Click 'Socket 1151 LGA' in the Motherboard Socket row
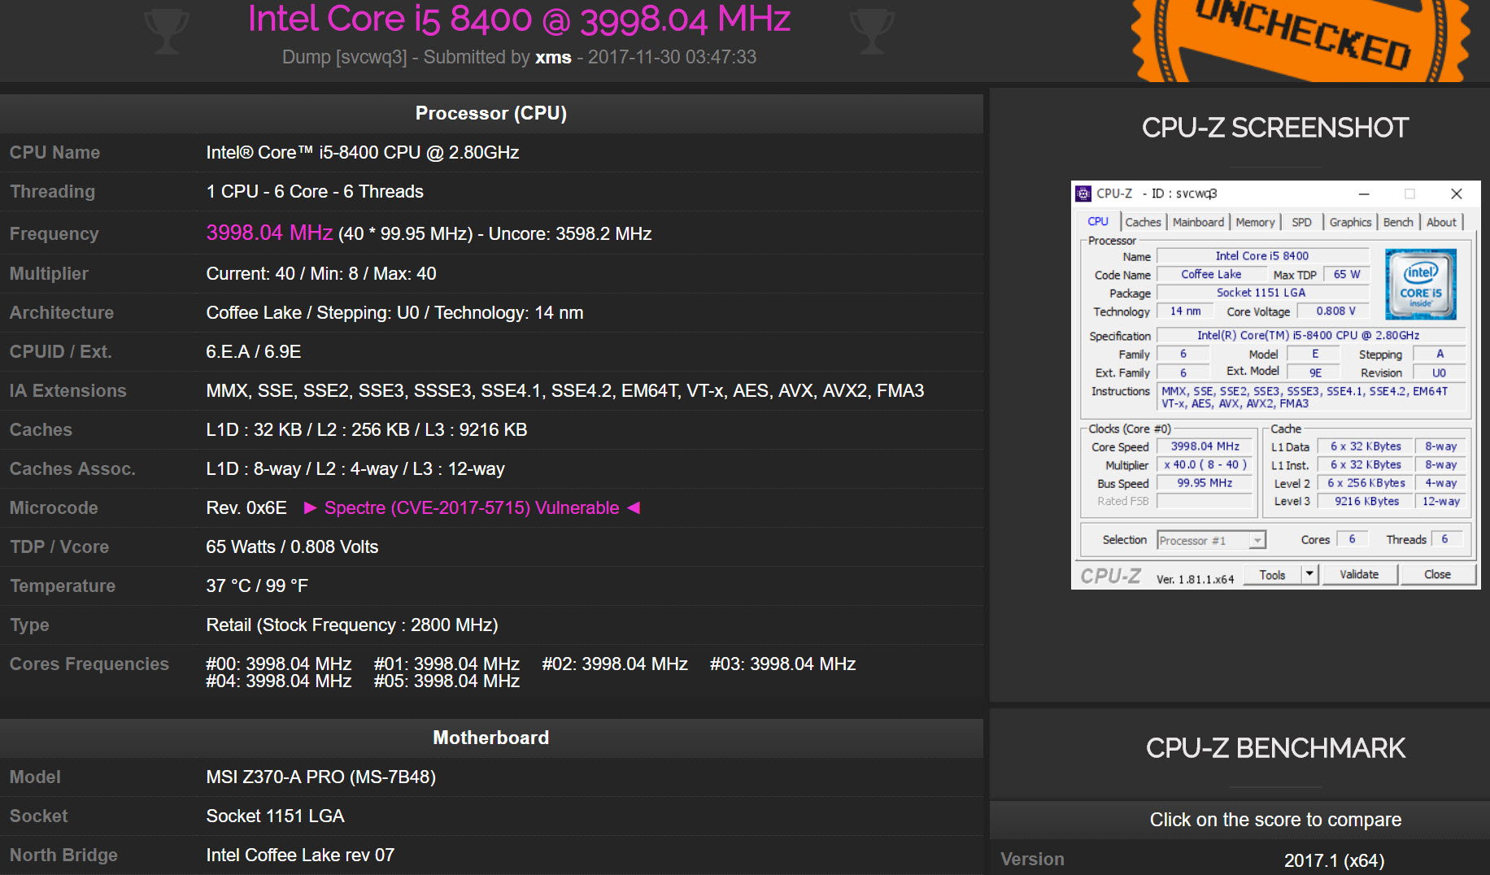The image size is (1490, 875). [x=275, y=816]
